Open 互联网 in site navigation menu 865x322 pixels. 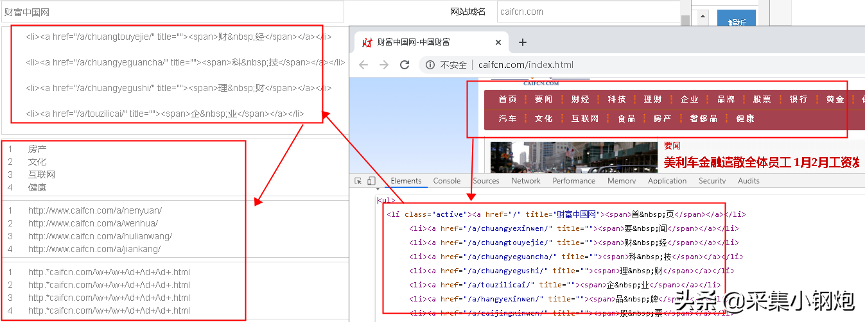tap(585, 119)
